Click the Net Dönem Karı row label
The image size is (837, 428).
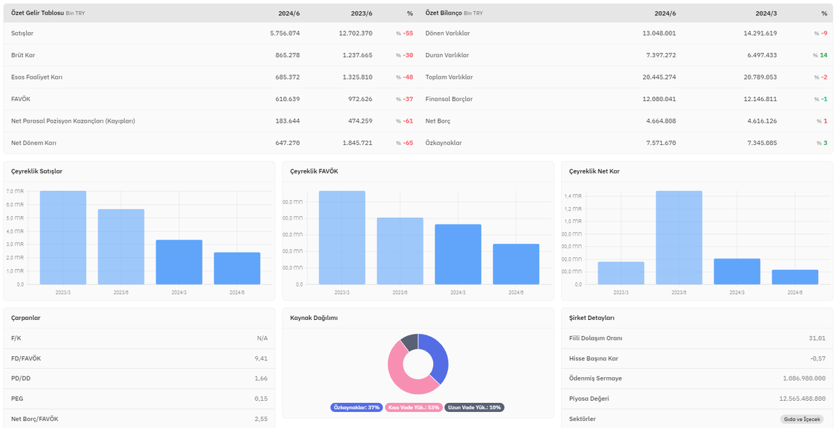(33, 143)
